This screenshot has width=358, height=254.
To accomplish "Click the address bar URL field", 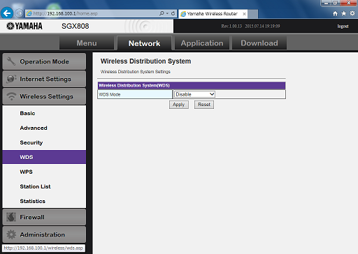I will (92, 13).
